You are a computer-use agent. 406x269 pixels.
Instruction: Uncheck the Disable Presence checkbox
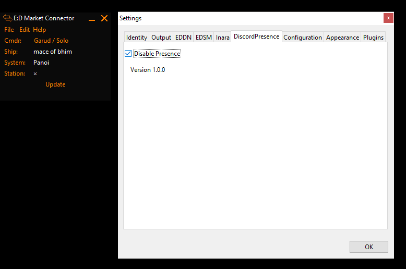[x=128, y=54]
